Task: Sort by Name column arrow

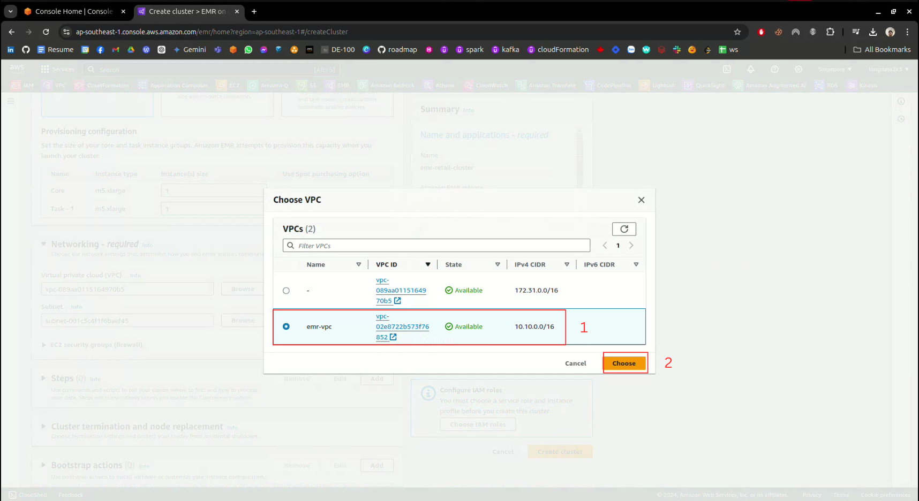Action: (x=358, y=264)
